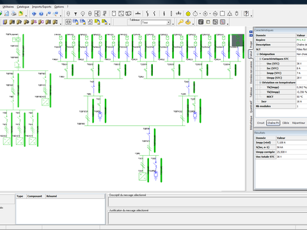Image resolution: width=307 pixels, height=230 pixels.
Task: Switch to the Tableaux side tab
Action: pos(251,92)
